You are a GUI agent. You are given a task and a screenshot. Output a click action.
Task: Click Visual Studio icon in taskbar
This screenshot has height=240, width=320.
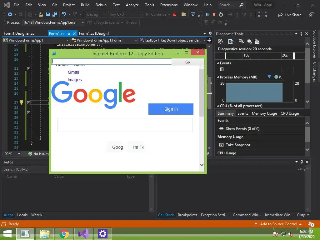point(83,234)
